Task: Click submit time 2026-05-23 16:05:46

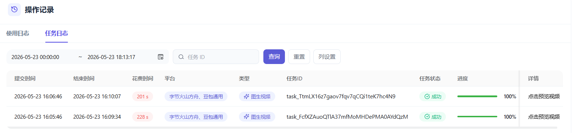Action: [x=38, y=117]
